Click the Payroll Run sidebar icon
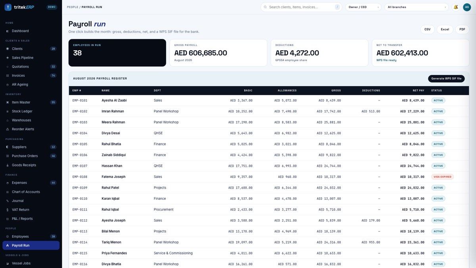The height and width of the screenshot is (268, 476). pos(8,245)
